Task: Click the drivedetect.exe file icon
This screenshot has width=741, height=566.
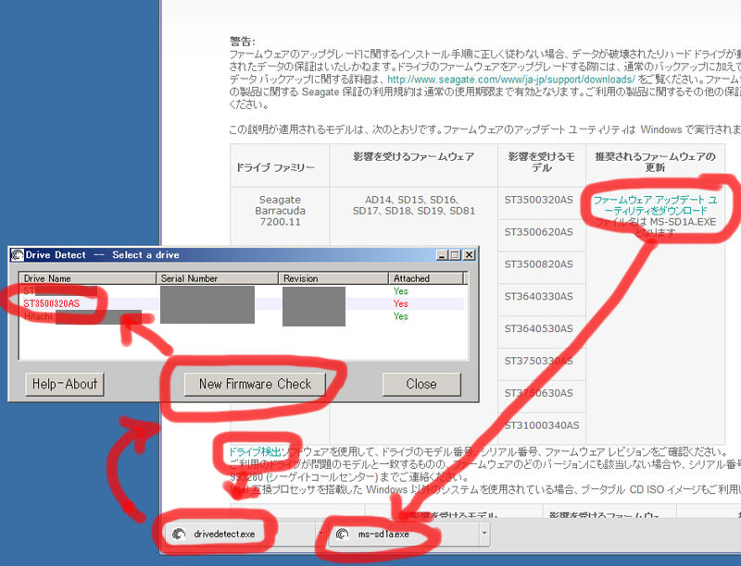Action: [x=179, y=534]
